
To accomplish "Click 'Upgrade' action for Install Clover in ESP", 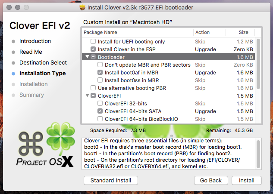I will (x=205, y=49).
